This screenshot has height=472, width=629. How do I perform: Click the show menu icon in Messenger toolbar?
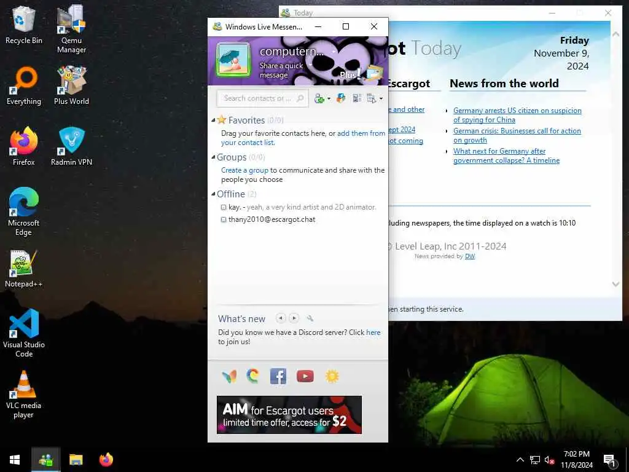pyautogui.click(x=372, y=98)
